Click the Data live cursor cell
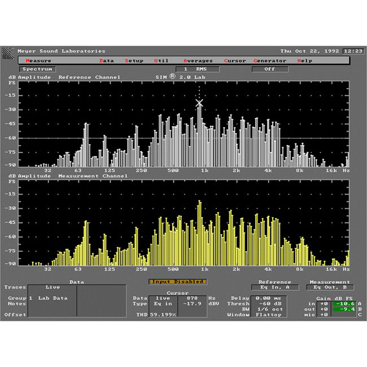 [163, 298]
